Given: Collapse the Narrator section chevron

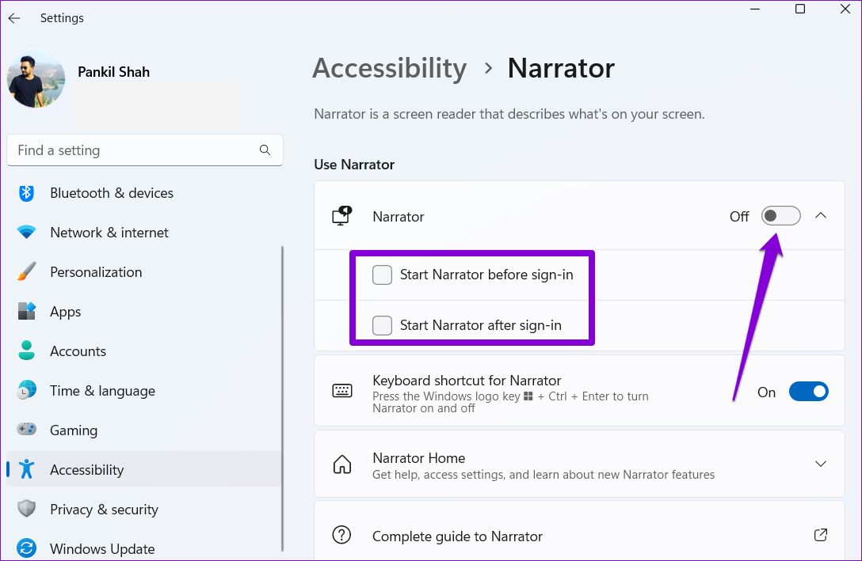Looking at the screenshot, I should click(x=821, y=216).
